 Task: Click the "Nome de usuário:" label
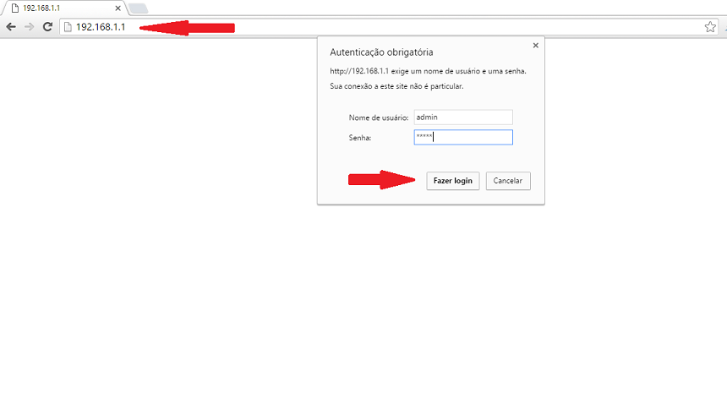click(x=379, y=117)
